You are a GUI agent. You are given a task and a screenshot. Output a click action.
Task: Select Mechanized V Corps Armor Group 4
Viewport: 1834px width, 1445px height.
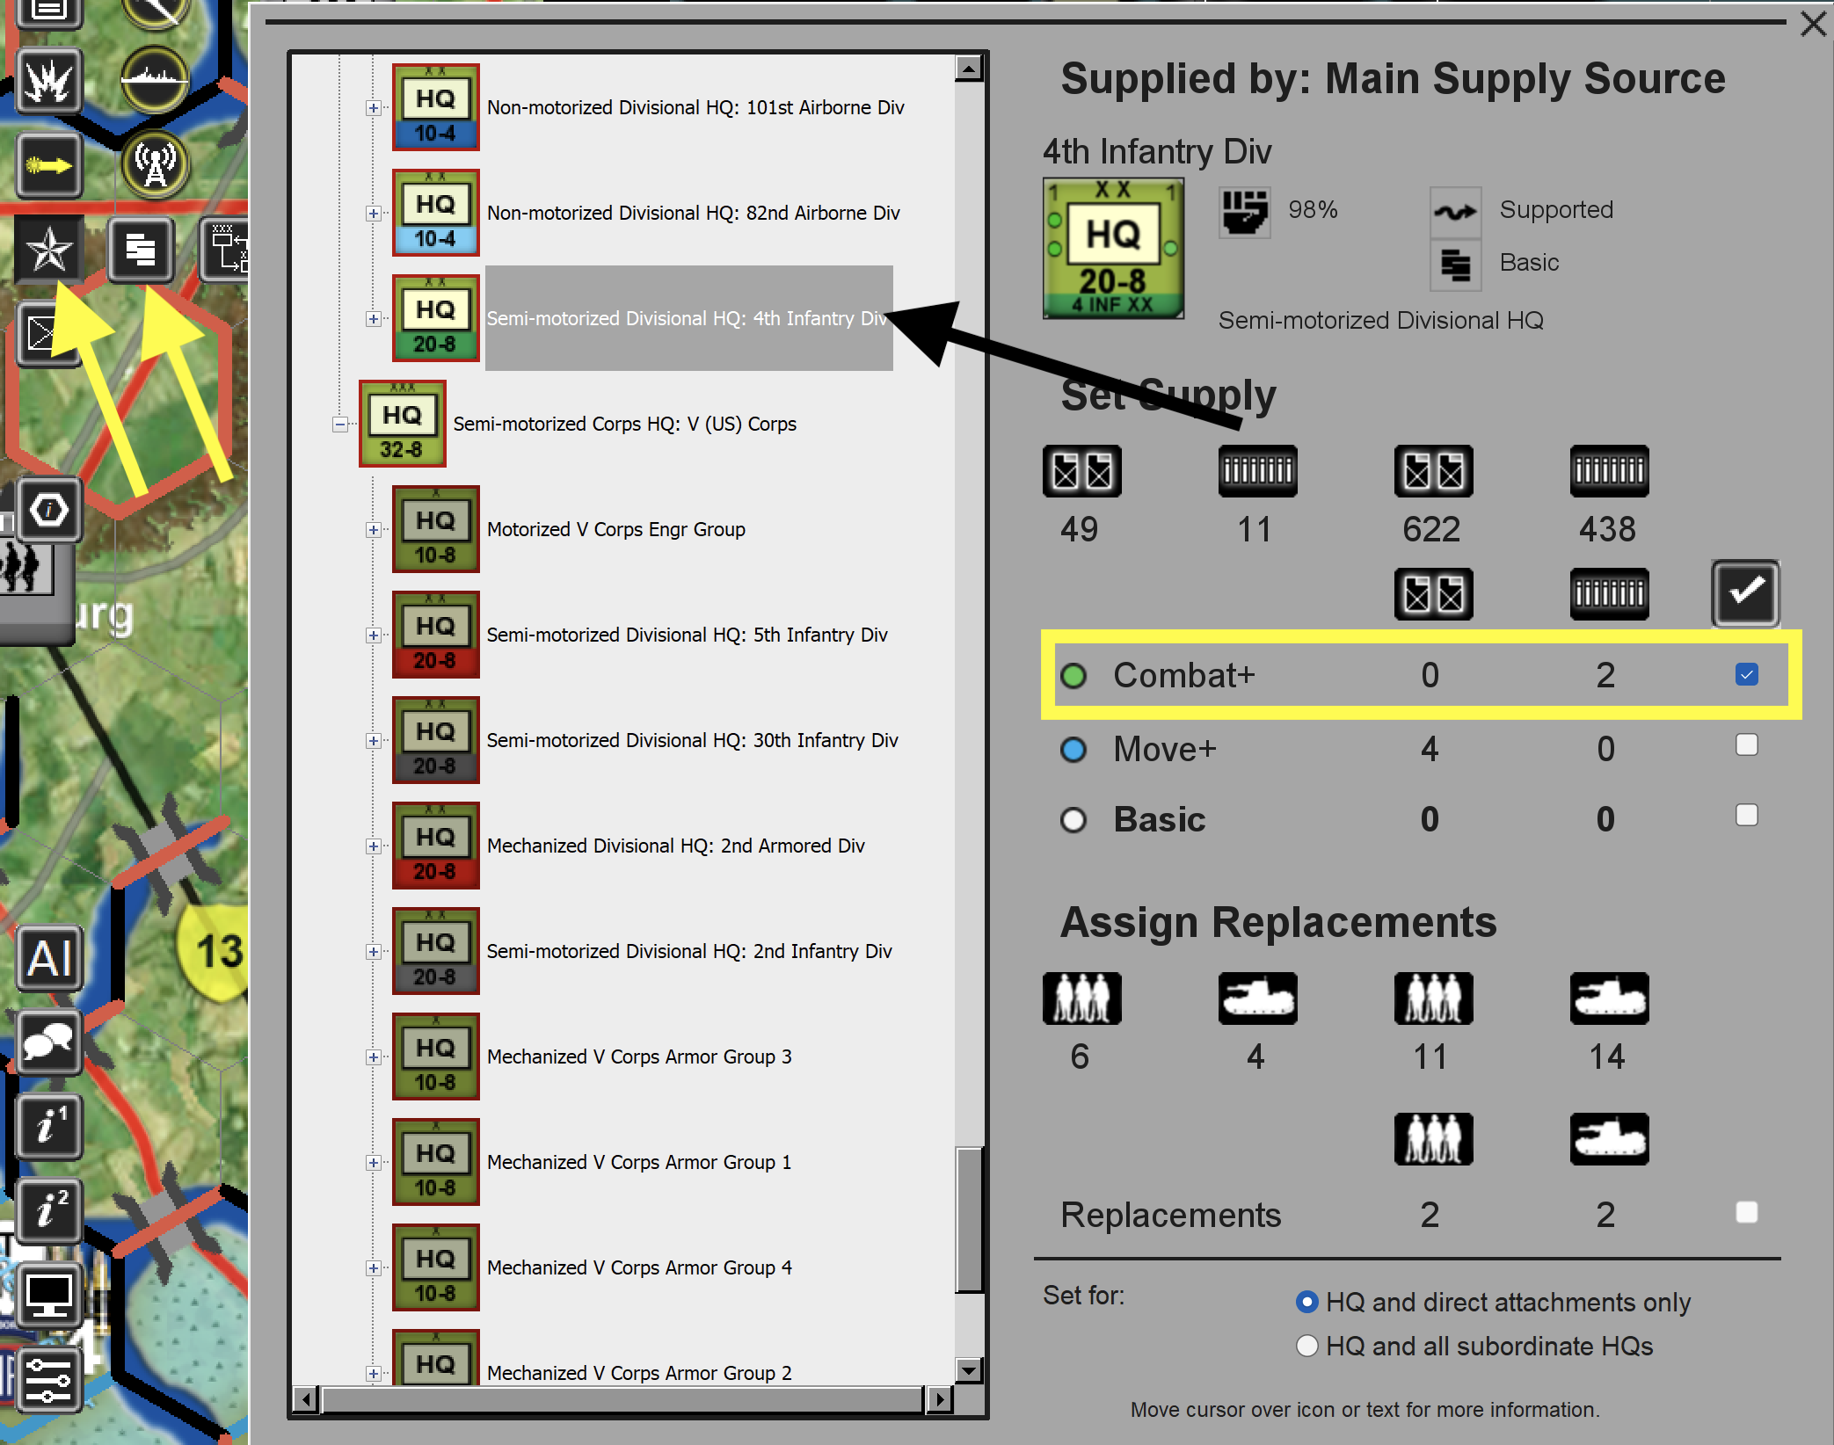[639, 1267]
